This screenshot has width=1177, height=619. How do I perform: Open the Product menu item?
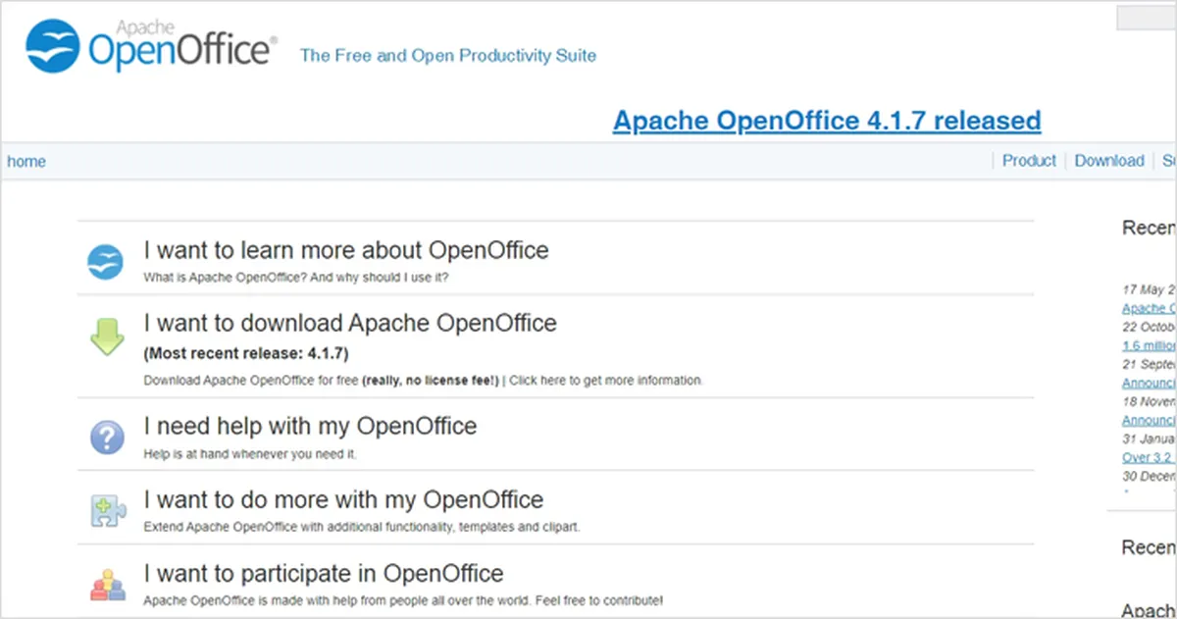pos(1029,161)
